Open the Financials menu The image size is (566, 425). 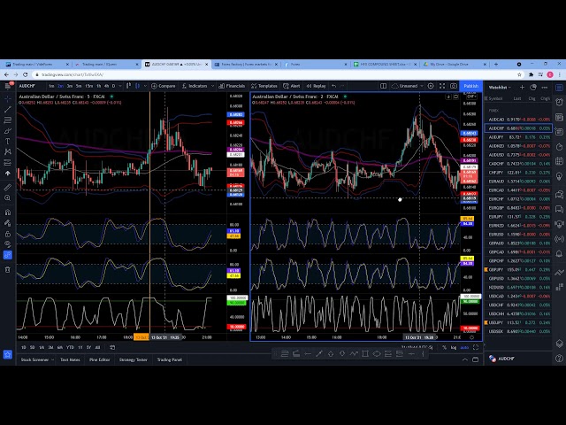coord(232,86)
